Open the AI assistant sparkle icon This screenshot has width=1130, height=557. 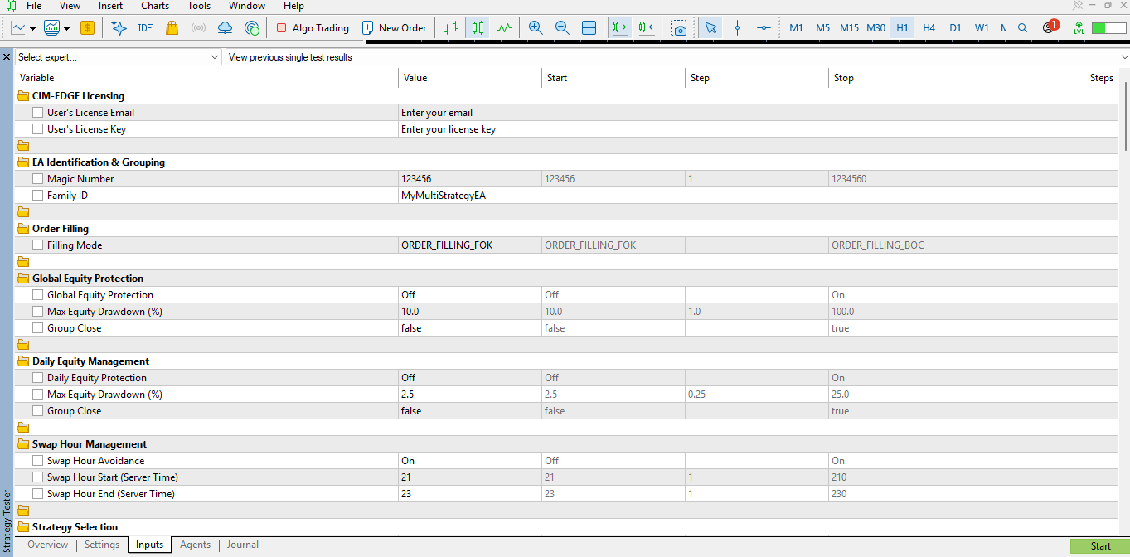click(119, 27)
